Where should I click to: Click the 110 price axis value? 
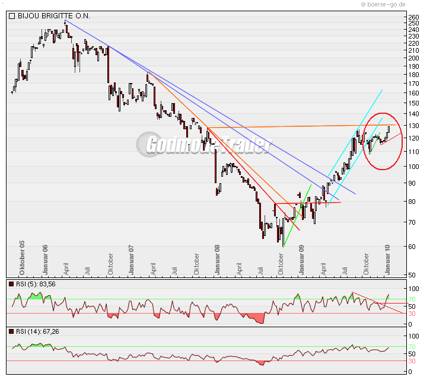pos(413,152)
